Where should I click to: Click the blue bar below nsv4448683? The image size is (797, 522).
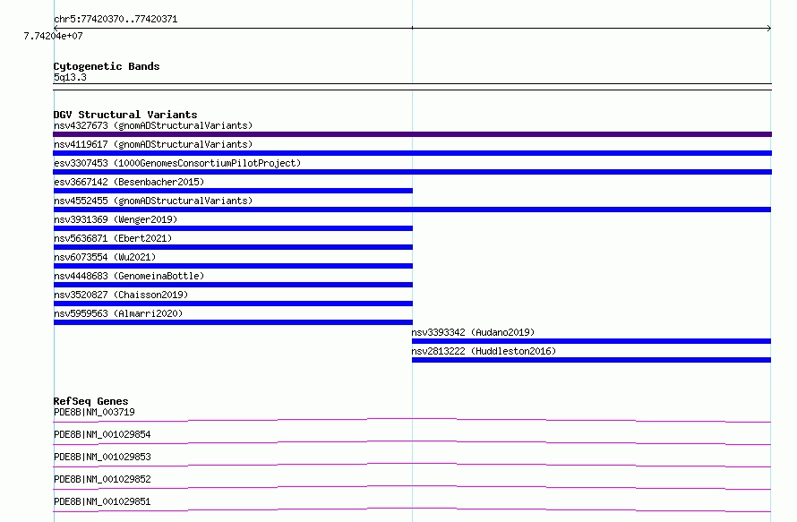tap(233, 285)
